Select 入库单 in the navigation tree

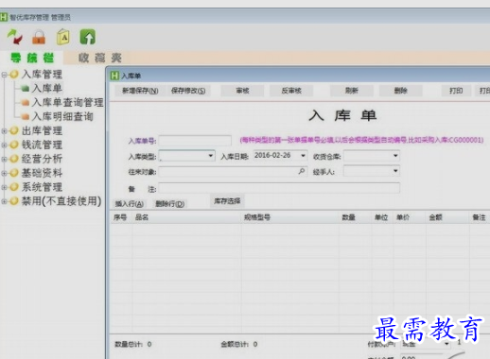tap(47, 88)
